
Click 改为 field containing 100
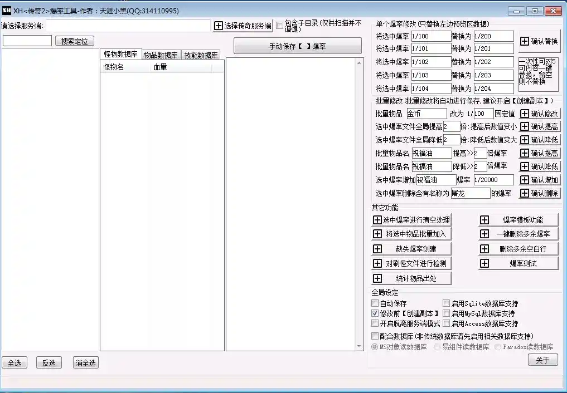483,114
